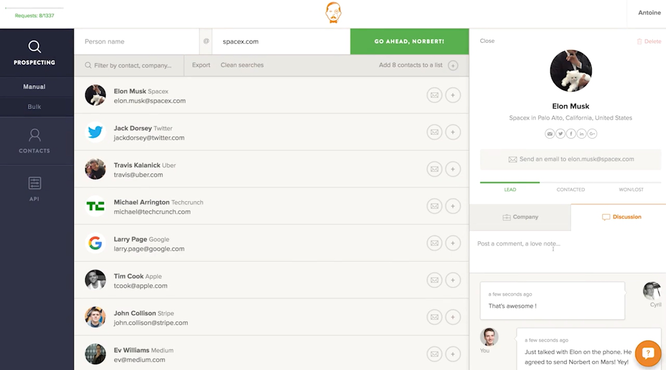Add Tim Cook to a list

(453, 280)
